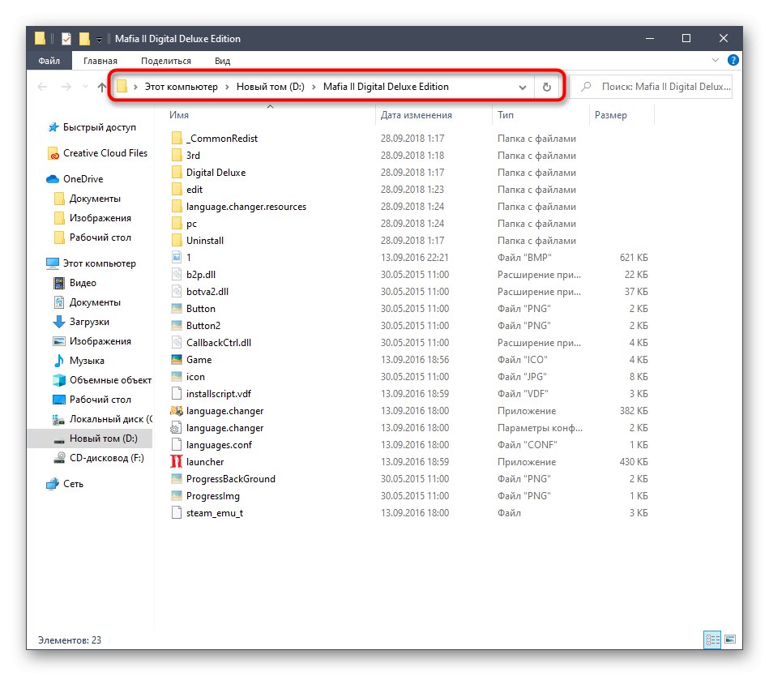Click New folder icon in title bar
769x676 pixels.
(x=83, y=38)
